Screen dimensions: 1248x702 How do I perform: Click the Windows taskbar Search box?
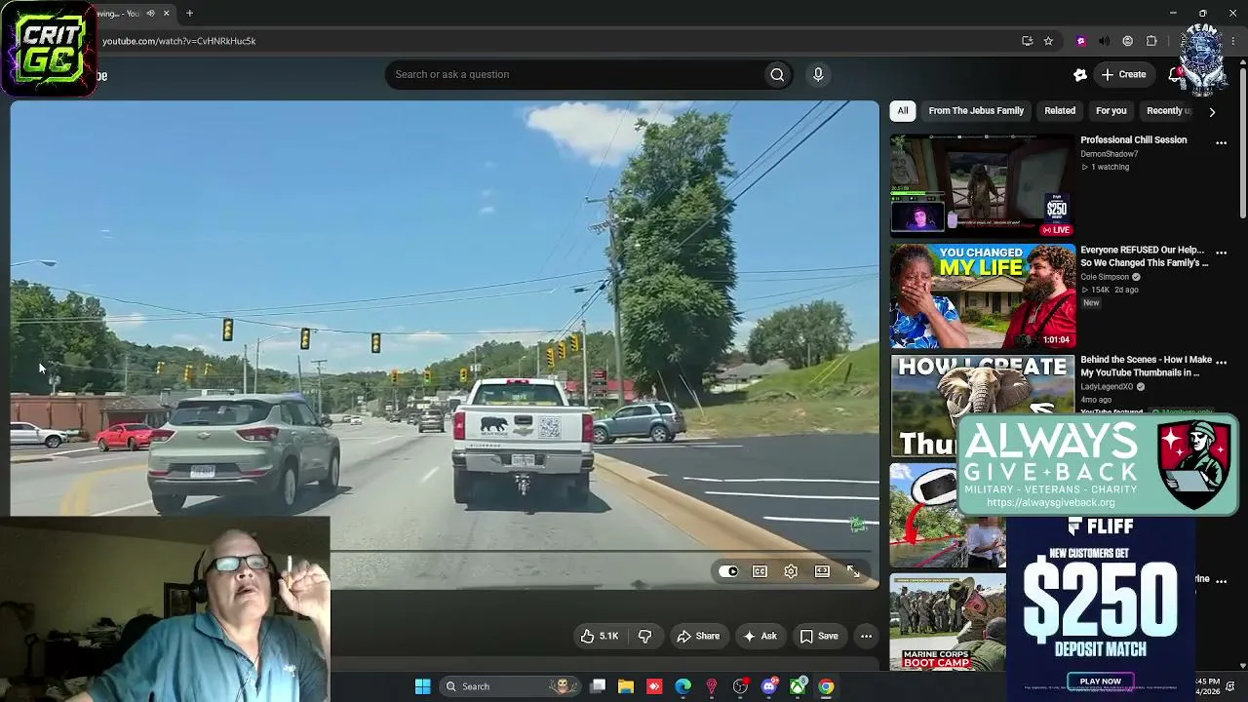[x=510, y=686]
